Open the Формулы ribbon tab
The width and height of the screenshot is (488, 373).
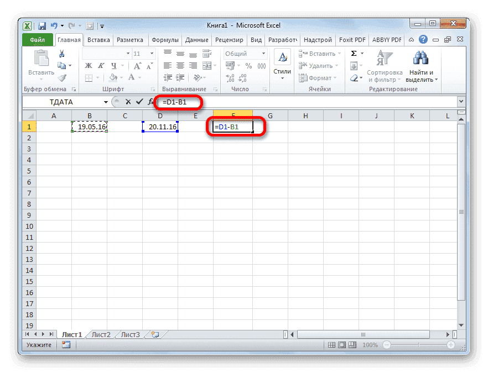[x=165, y=39]
